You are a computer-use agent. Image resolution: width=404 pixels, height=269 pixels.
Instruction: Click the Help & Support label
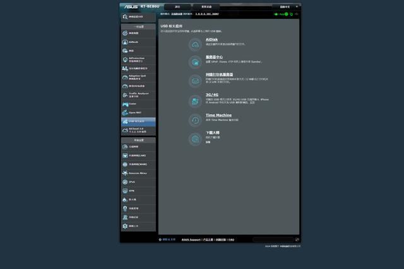(169, 239)
